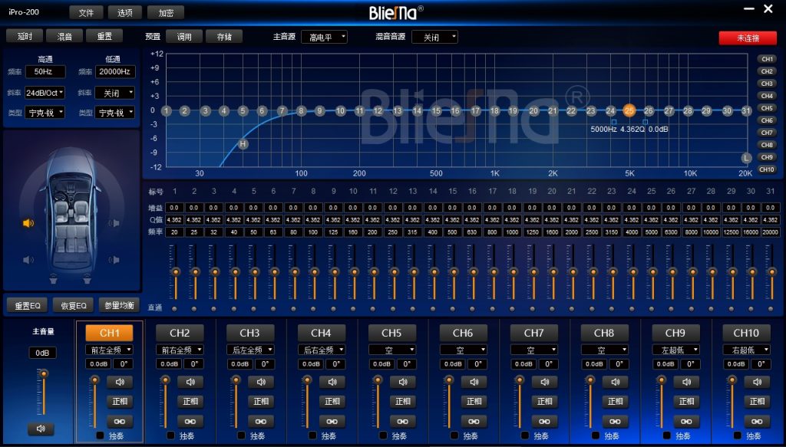Image resolution: width=786 pixels, height=447 pixels.
Task: Mute the CH9 左超低 channel speaker icon
Action: [x=686, y=383]
